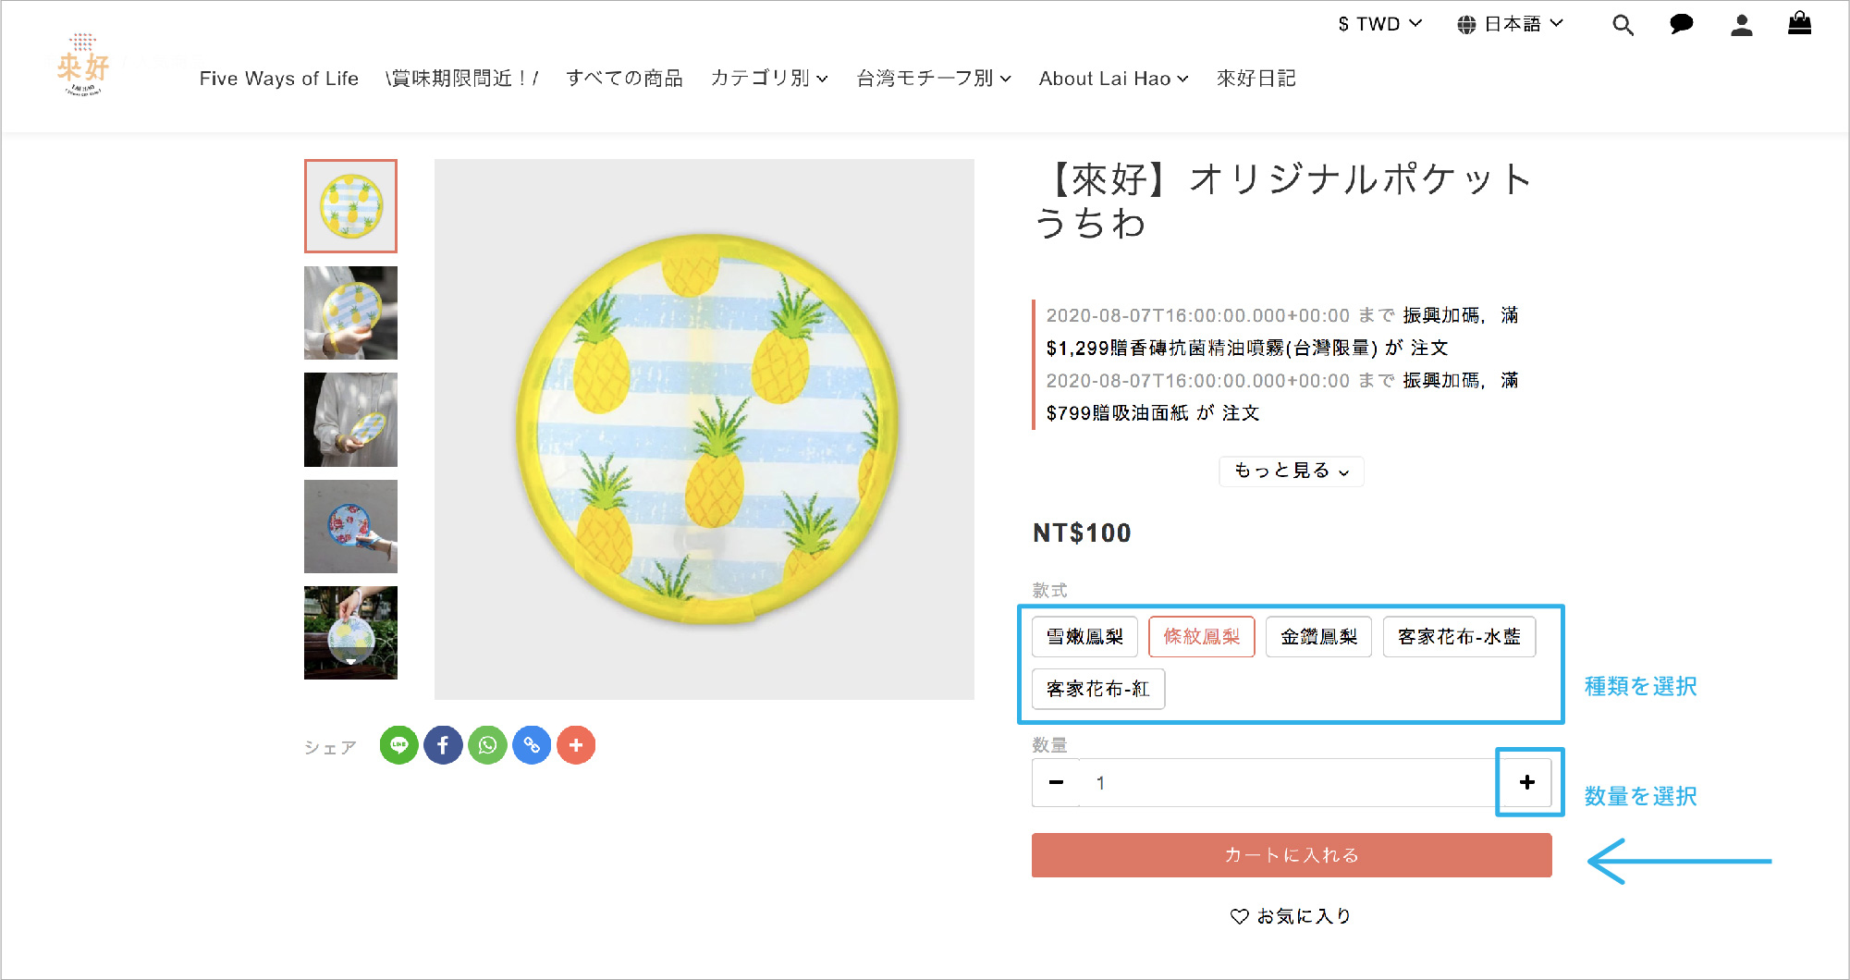The image size is (1850, 980).
Task: Increase quantity with the plus button
Action: point(1526,782)
